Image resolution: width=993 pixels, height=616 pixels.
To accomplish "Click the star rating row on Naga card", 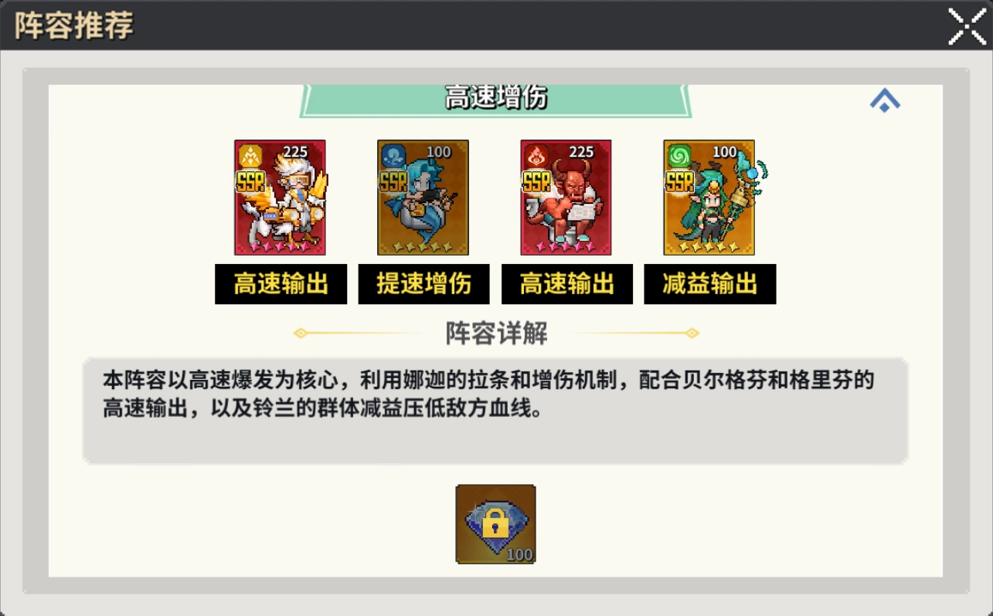I will [x=423, y=246].
